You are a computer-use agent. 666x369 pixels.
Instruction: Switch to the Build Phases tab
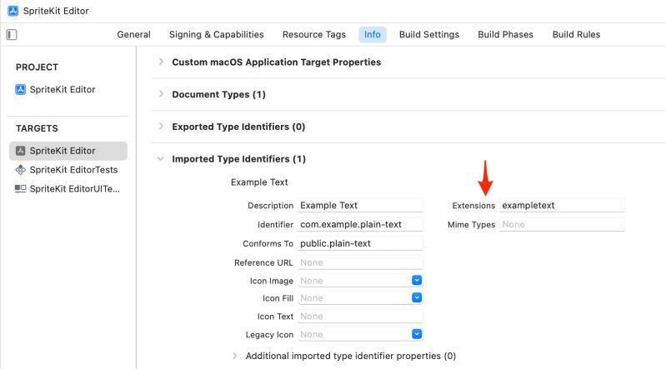pyautogui.click(x=505, y=35)
